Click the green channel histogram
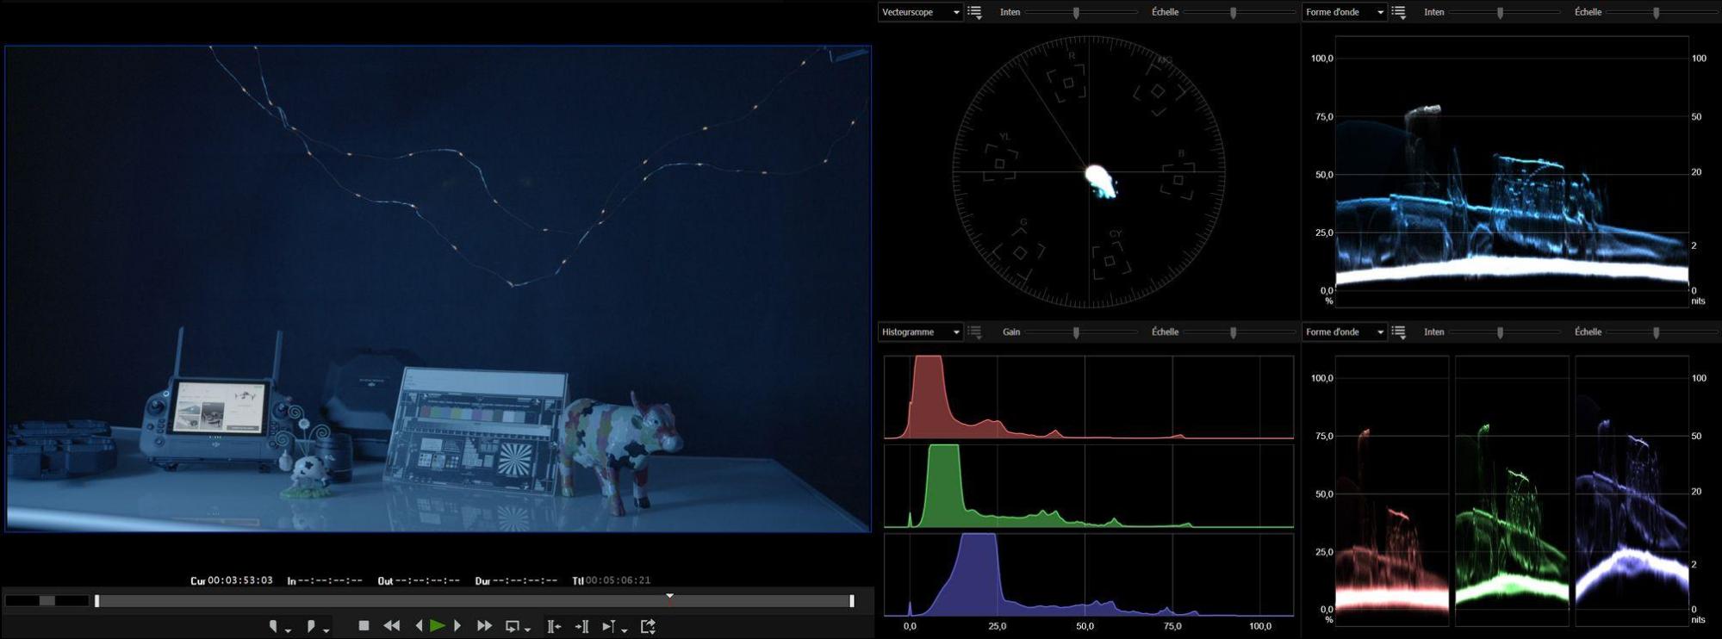Screen dimensions: 1722x639 [1089, 486]
